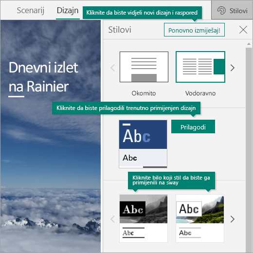The height and width of the screenshot is (253, 253).
Task: Select the current blue Abc style thumbnail
Action: 143,144
